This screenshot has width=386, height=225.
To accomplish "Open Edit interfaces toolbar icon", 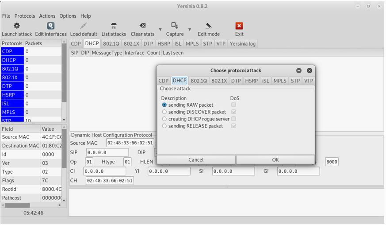I will [x=51, y=26].
